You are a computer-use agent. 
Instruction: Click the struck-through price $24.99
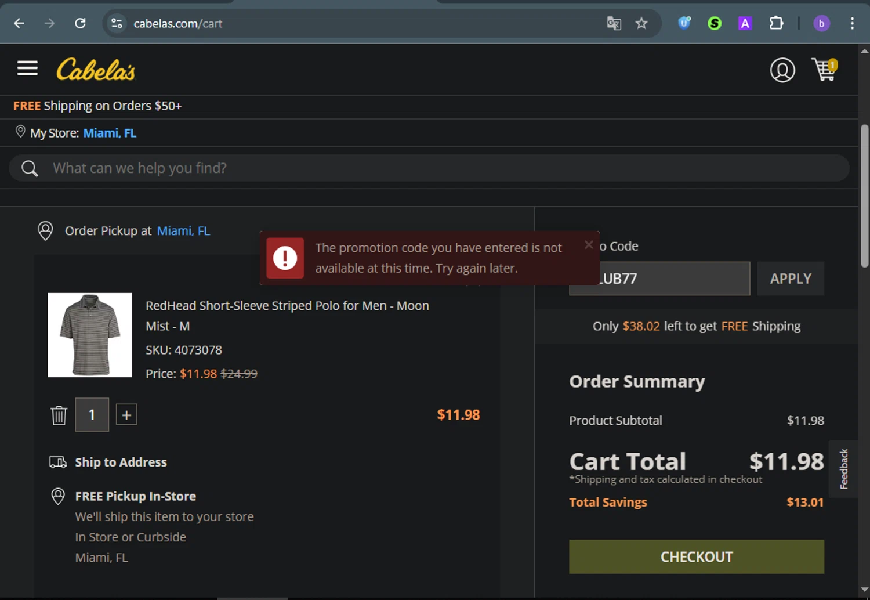(x=239, y=374)
